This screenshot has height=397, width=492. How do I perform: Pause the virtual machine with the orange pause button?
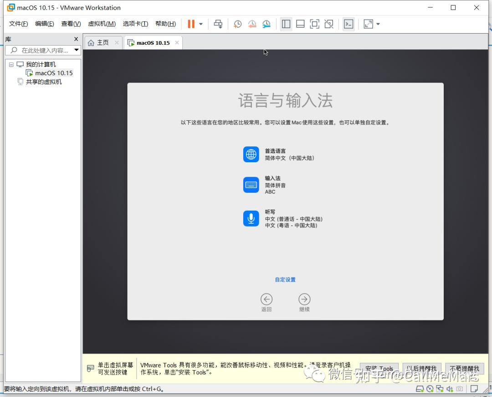tap(191, 24)
